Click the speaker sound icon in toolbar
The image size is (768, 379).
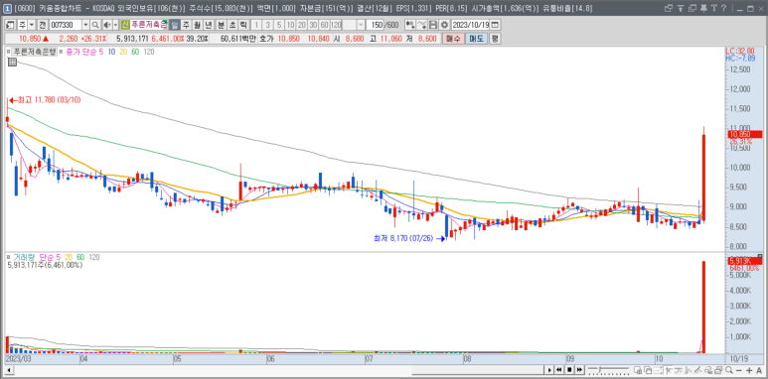(x=106, y=25)
